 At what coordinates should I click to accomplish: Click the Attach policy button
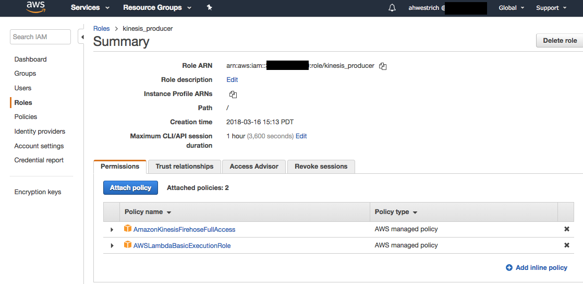click(x=130, y=188)
